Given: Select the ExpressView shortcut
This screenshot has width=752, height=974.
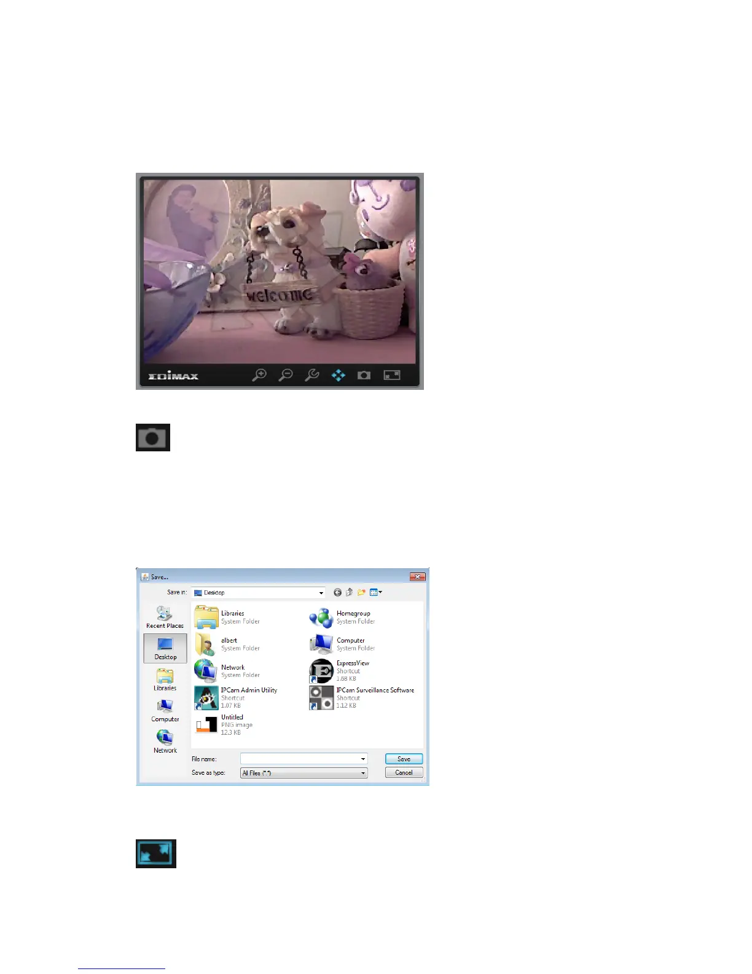Looking at the screenshot, I should tap(340, 671).
